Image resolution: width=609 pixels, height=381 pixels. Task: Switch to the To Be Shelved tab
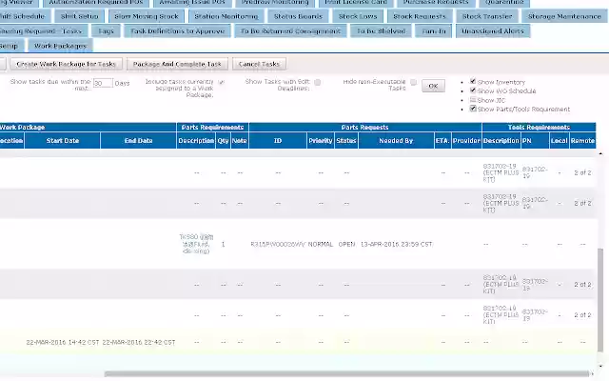pos(381,31)
